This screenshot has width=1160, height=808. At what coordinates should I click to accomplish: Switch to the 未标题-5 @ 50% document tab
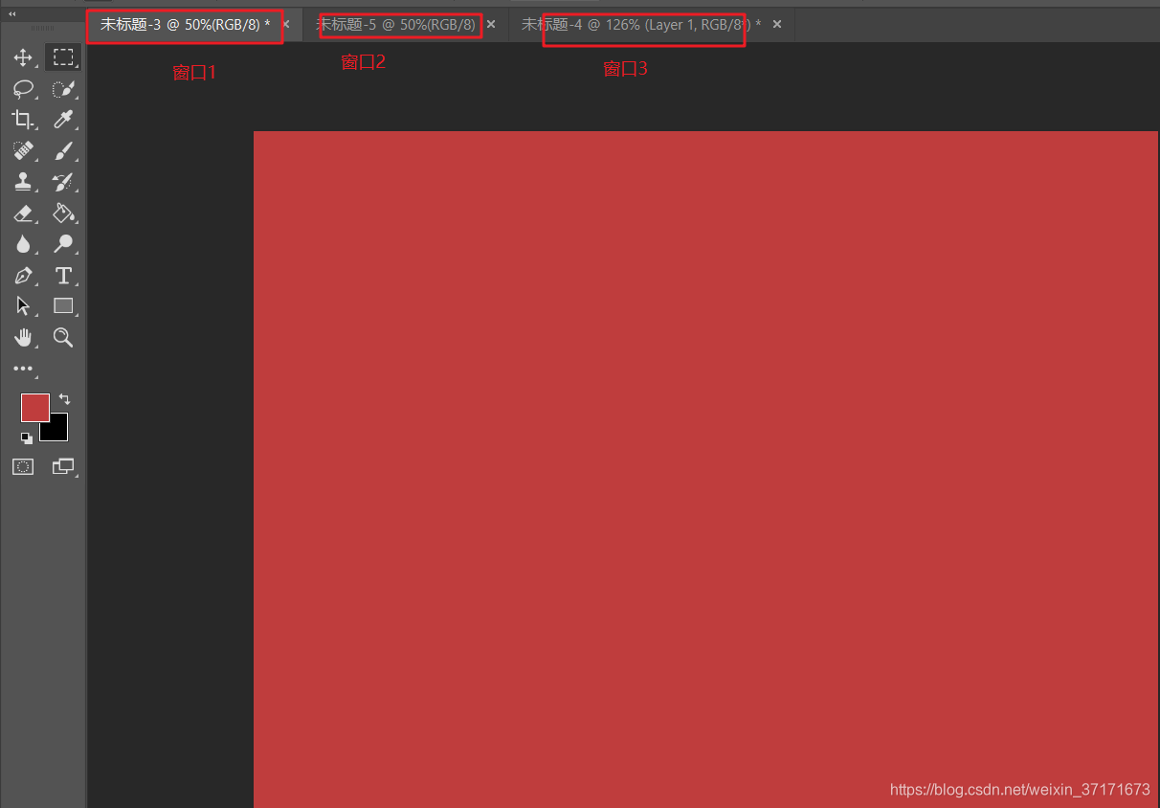395,25
